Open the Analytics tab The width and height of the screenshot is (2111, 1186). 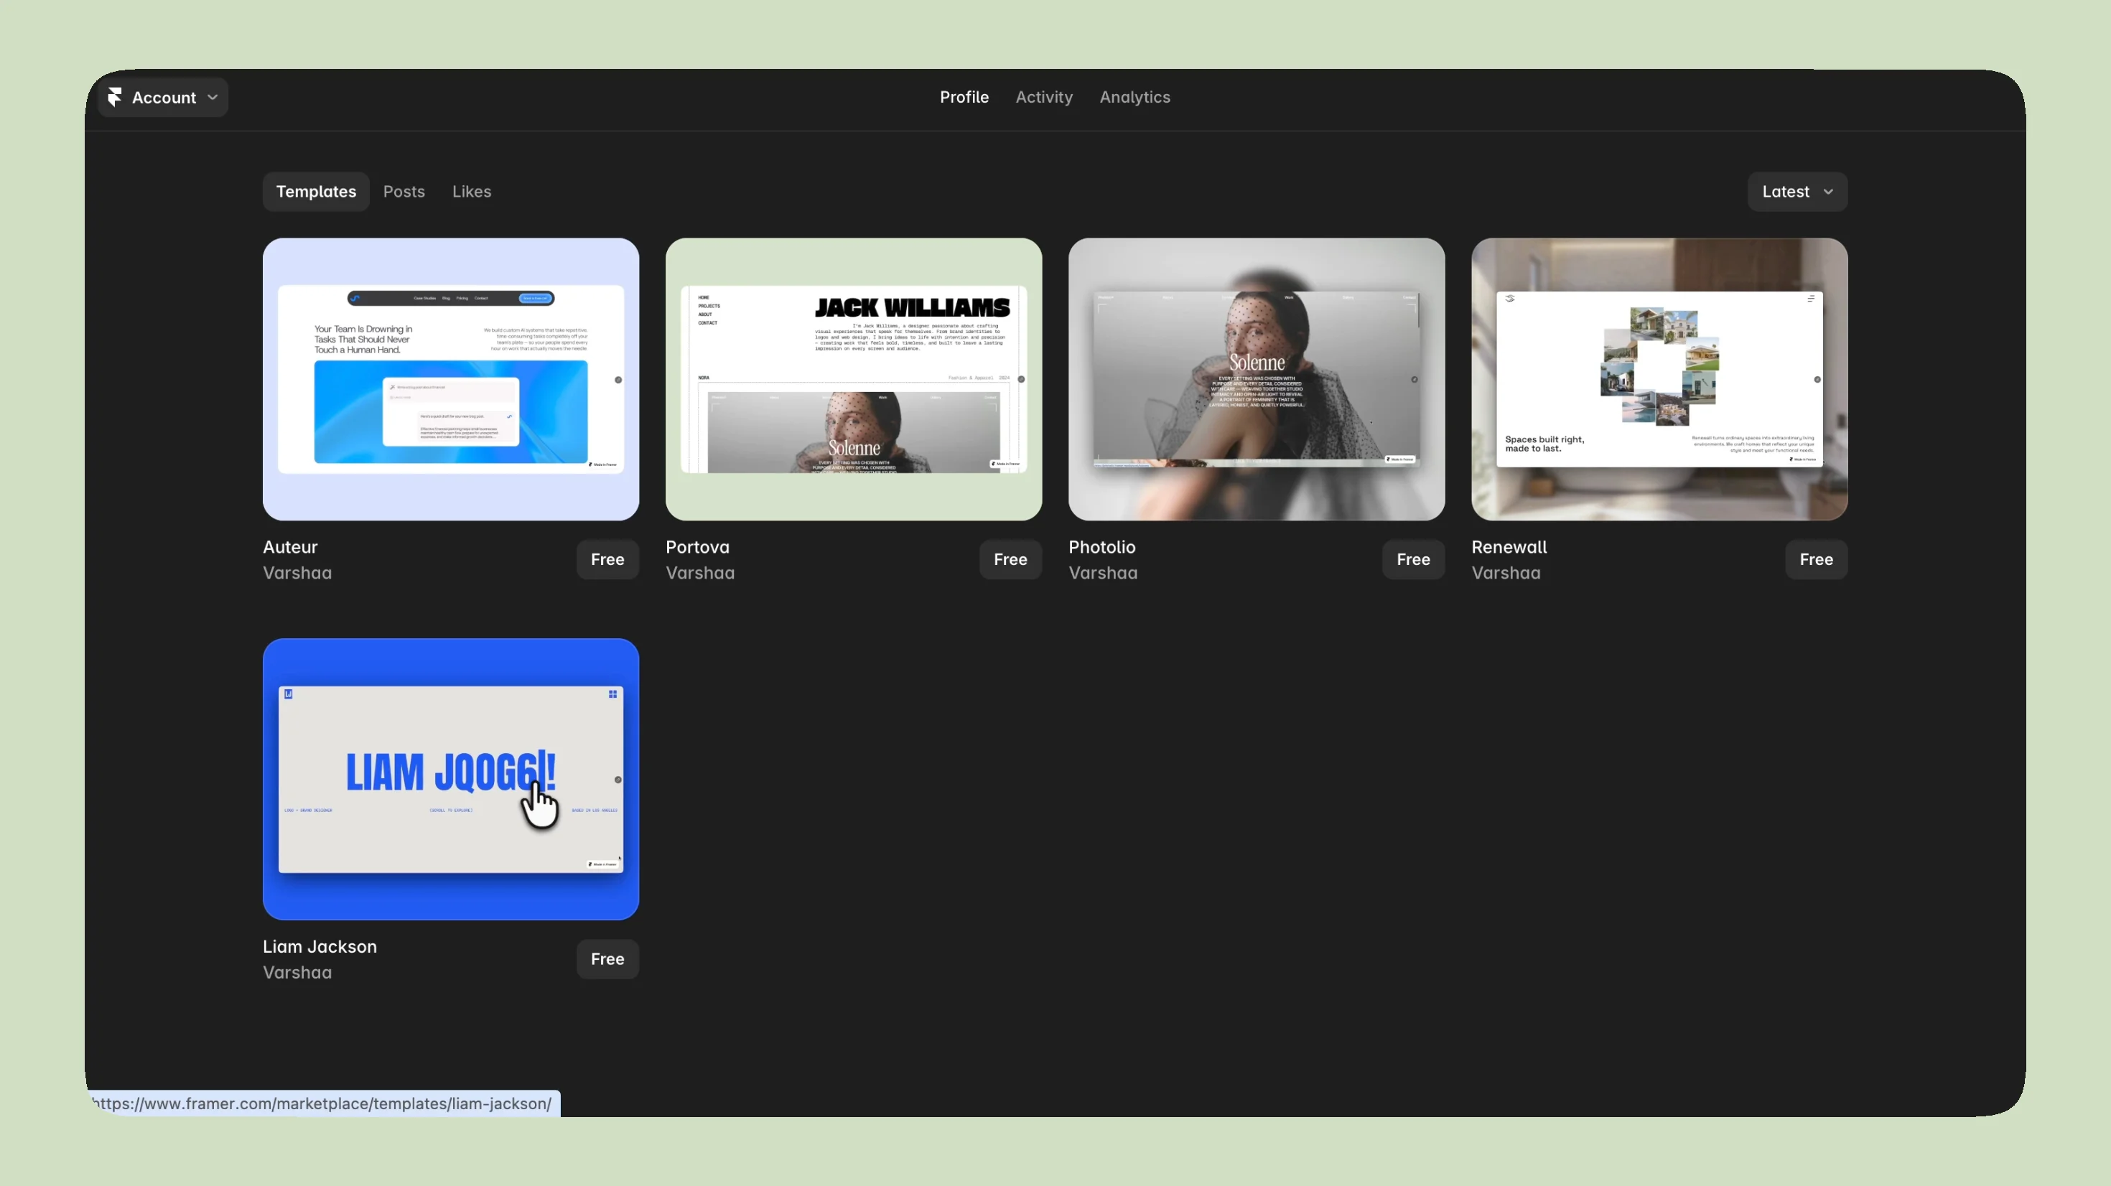point(1134,97)
